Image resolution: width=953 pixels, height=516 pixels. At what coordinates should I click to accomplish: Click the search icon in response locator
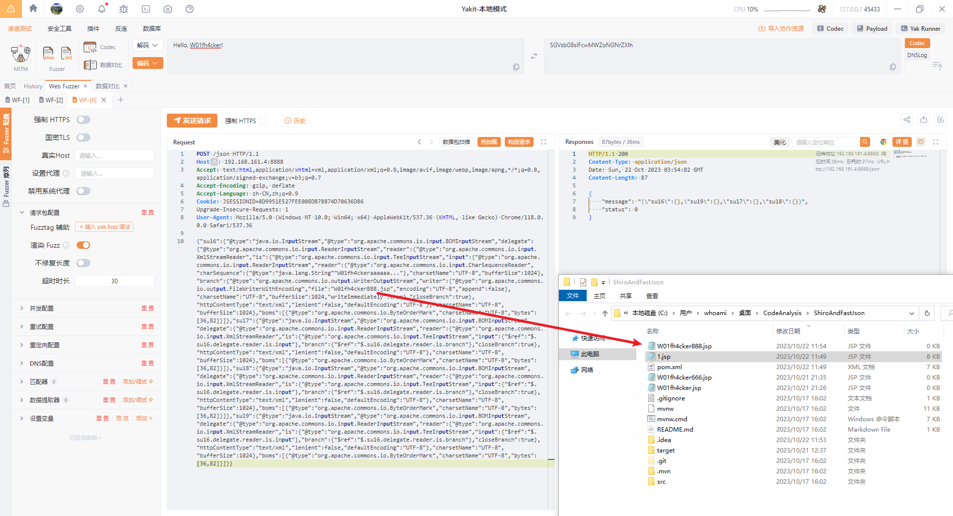pos(865,142)
